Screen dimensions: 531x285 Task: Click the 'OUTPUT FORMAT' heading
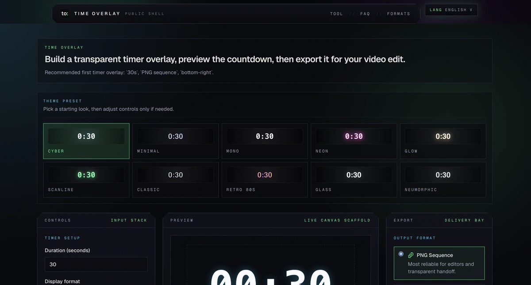tap(415, 238)
